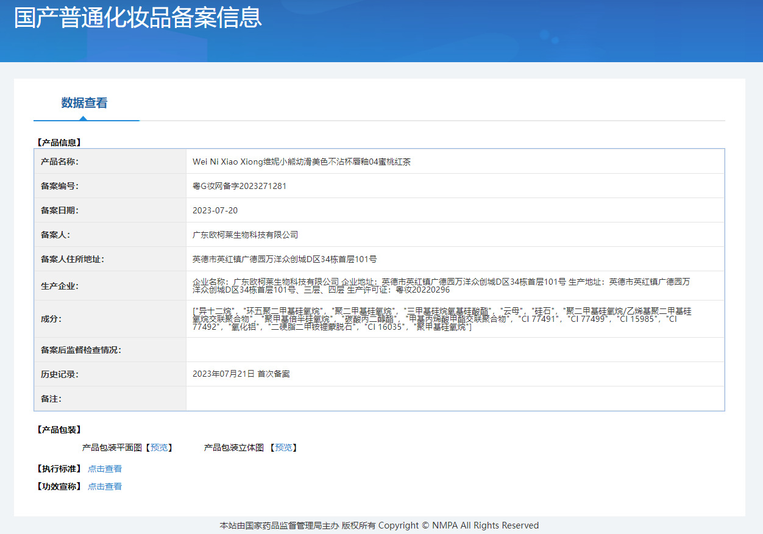Click the 备案日期 row label
Image resolution: width=763 pixels, height=534 pixels.
tap(60, 210)
